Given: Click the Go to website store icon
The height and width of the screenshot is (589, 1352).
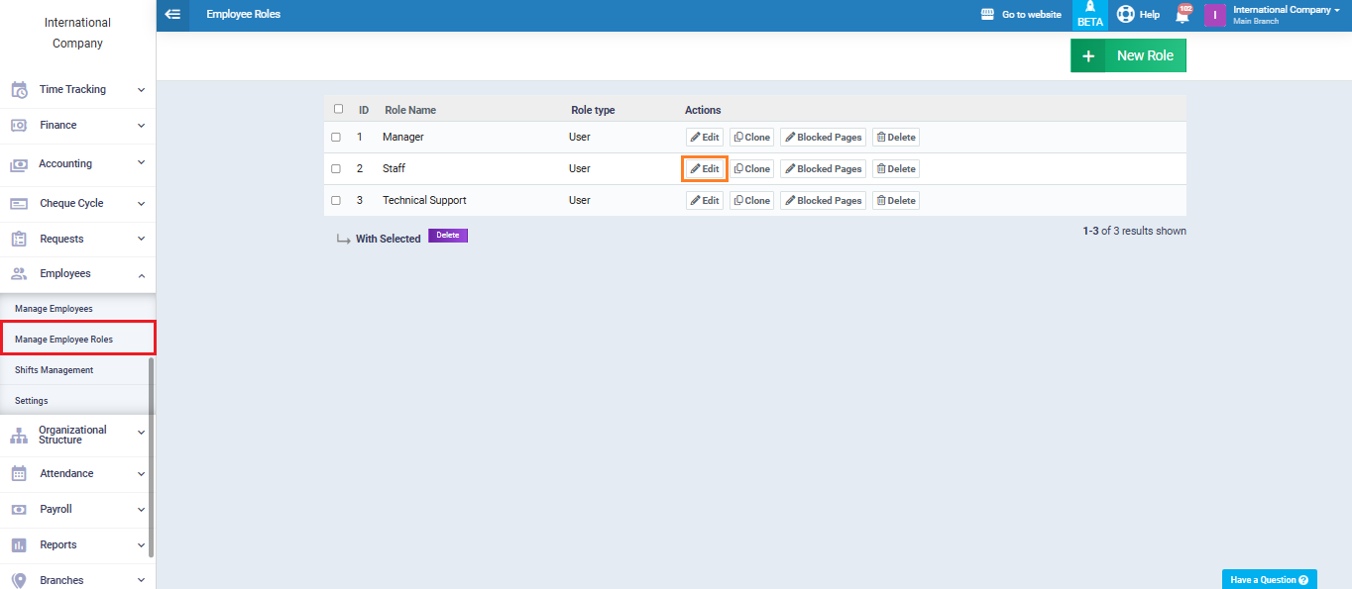Looking at the screenshot, I should [x=987, y=15].
